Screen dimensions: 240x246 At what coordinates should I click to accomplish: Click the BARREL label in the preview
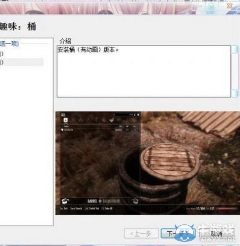pos(92,201)
